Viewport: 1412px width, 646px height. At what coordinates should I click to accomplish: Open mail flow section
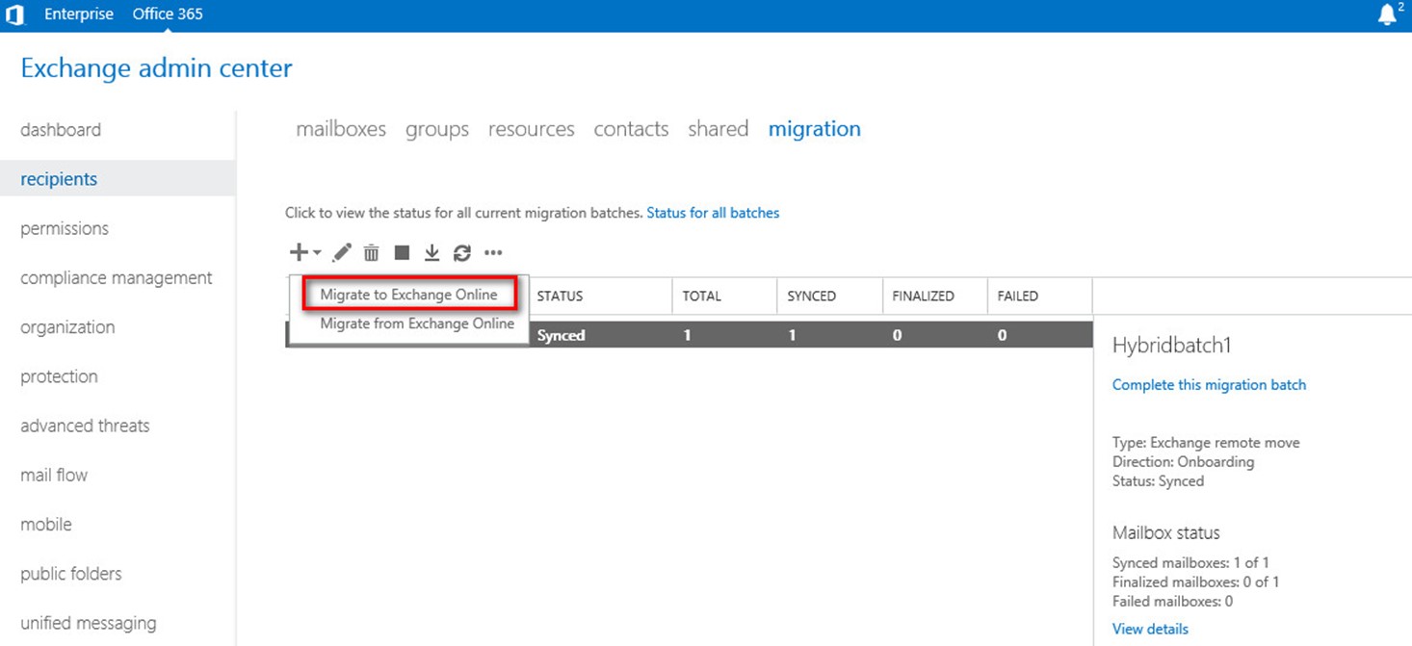pyautogui.click(x=54, y=475)
